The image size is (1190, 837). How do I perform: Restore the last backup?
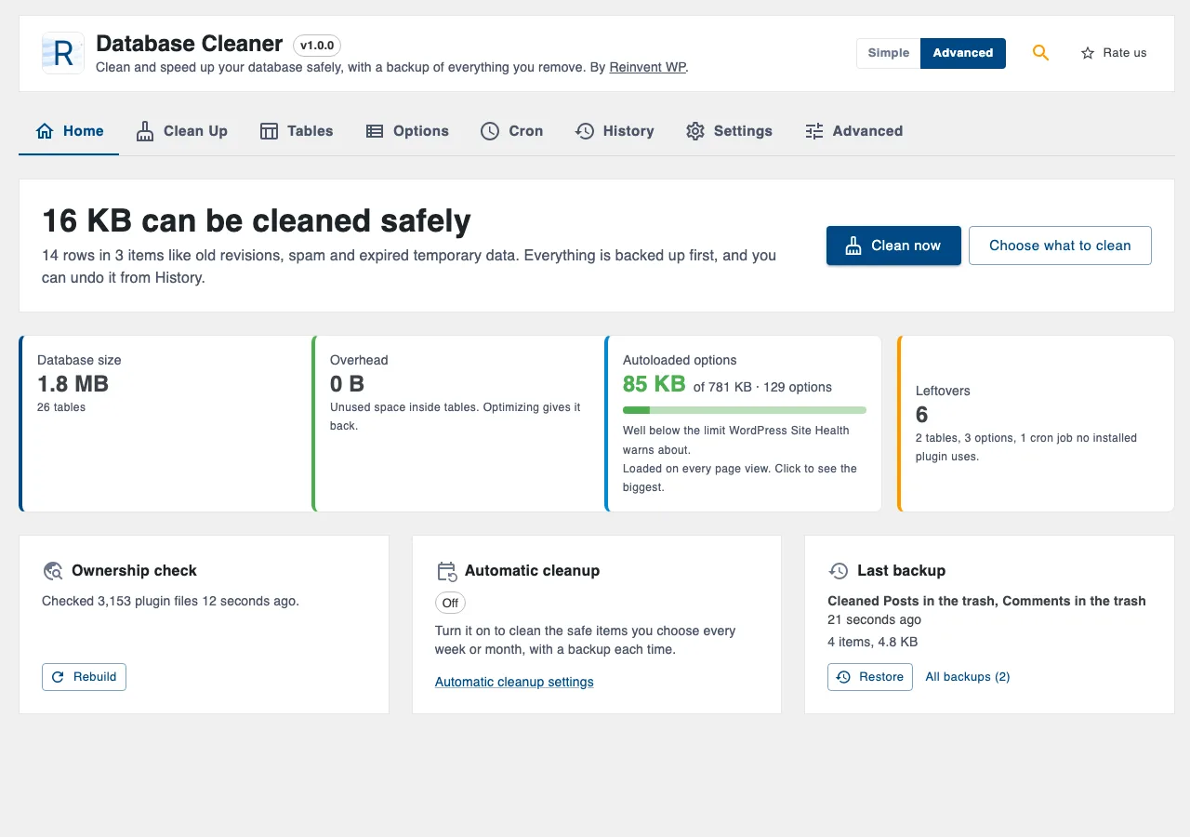pos(870,677)
